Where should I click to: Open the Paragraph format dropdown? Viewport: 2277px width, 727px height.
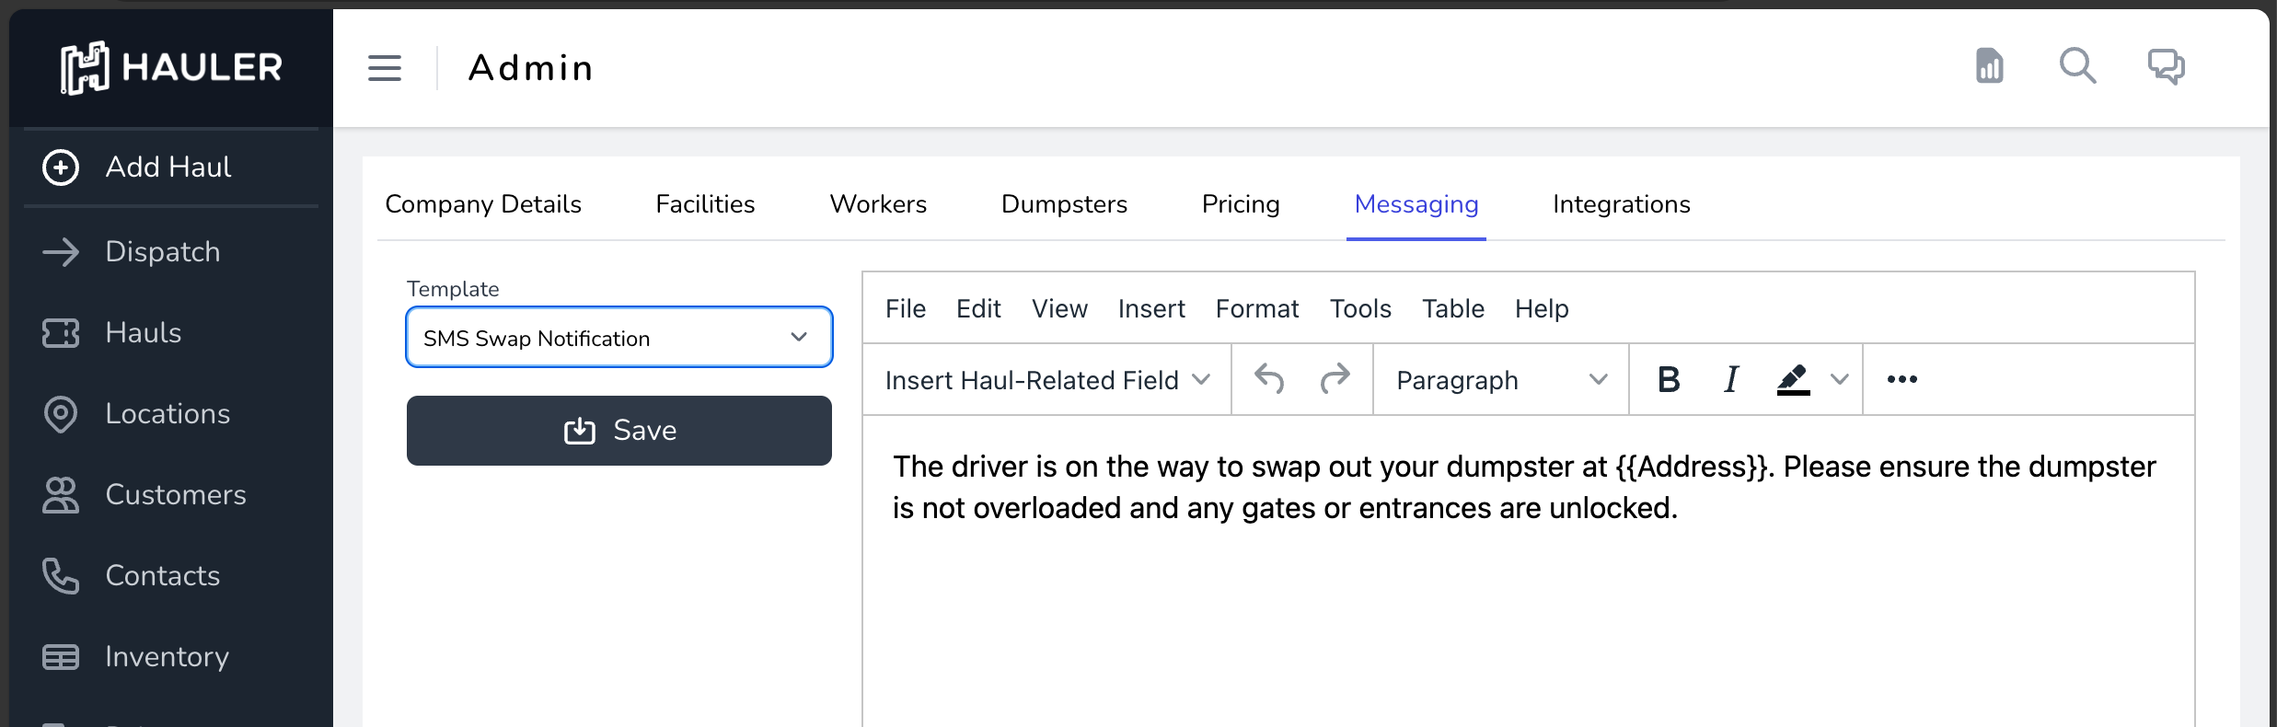coord(1501,380)
